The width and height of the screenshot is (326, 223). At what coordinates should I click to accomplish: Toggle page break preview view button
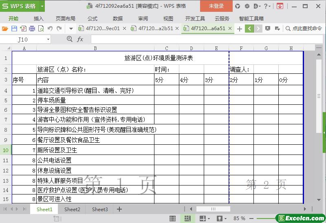coord(187,219)
